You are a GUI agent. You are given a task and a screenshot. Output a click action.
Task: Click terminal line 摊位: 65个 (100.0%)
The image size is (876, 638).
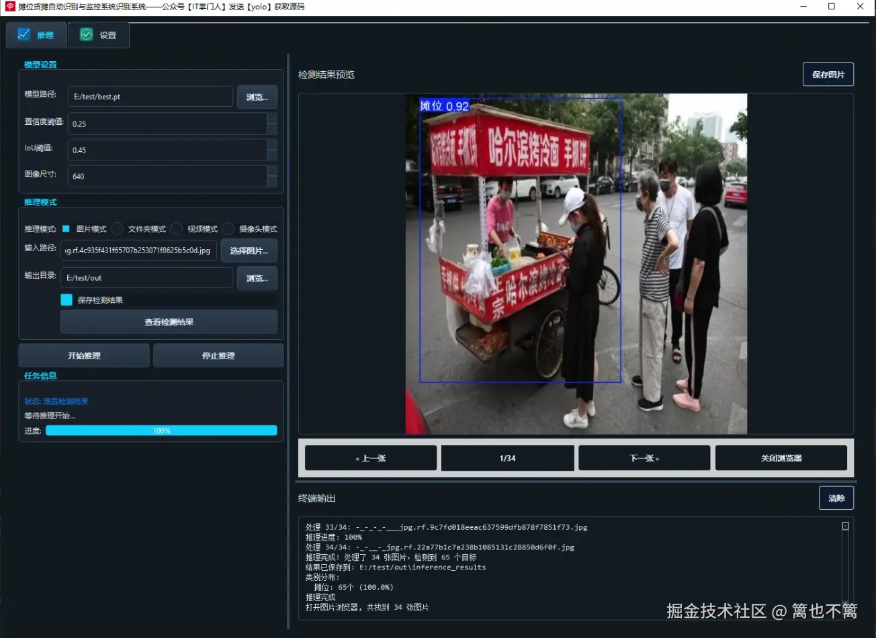click(x=353, y=587)
